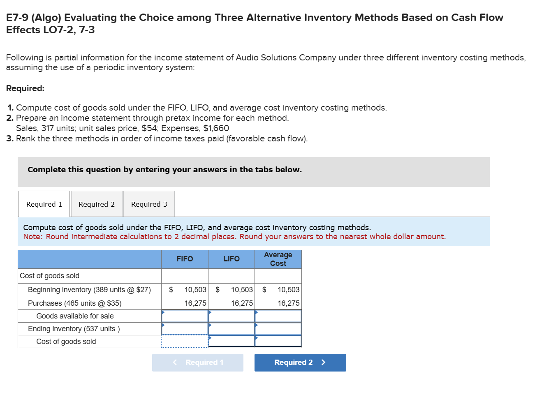Switch to the Required 3 tab
Viewport: 544px width, 397px height.
click(148, 203)
